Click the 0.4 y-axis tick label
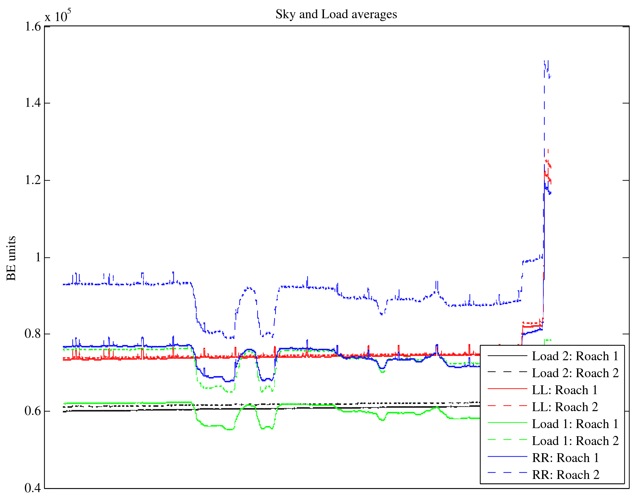The width and height of the screenshot is (638, 500). pyautogui.click(x=33, y=488)
